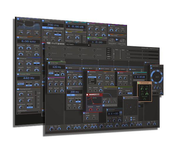Adjust the Dither knob in back Bitcrush module
The height and width of the screenshot is (159, 176).
pyautogui.click(x=36, y=49)
